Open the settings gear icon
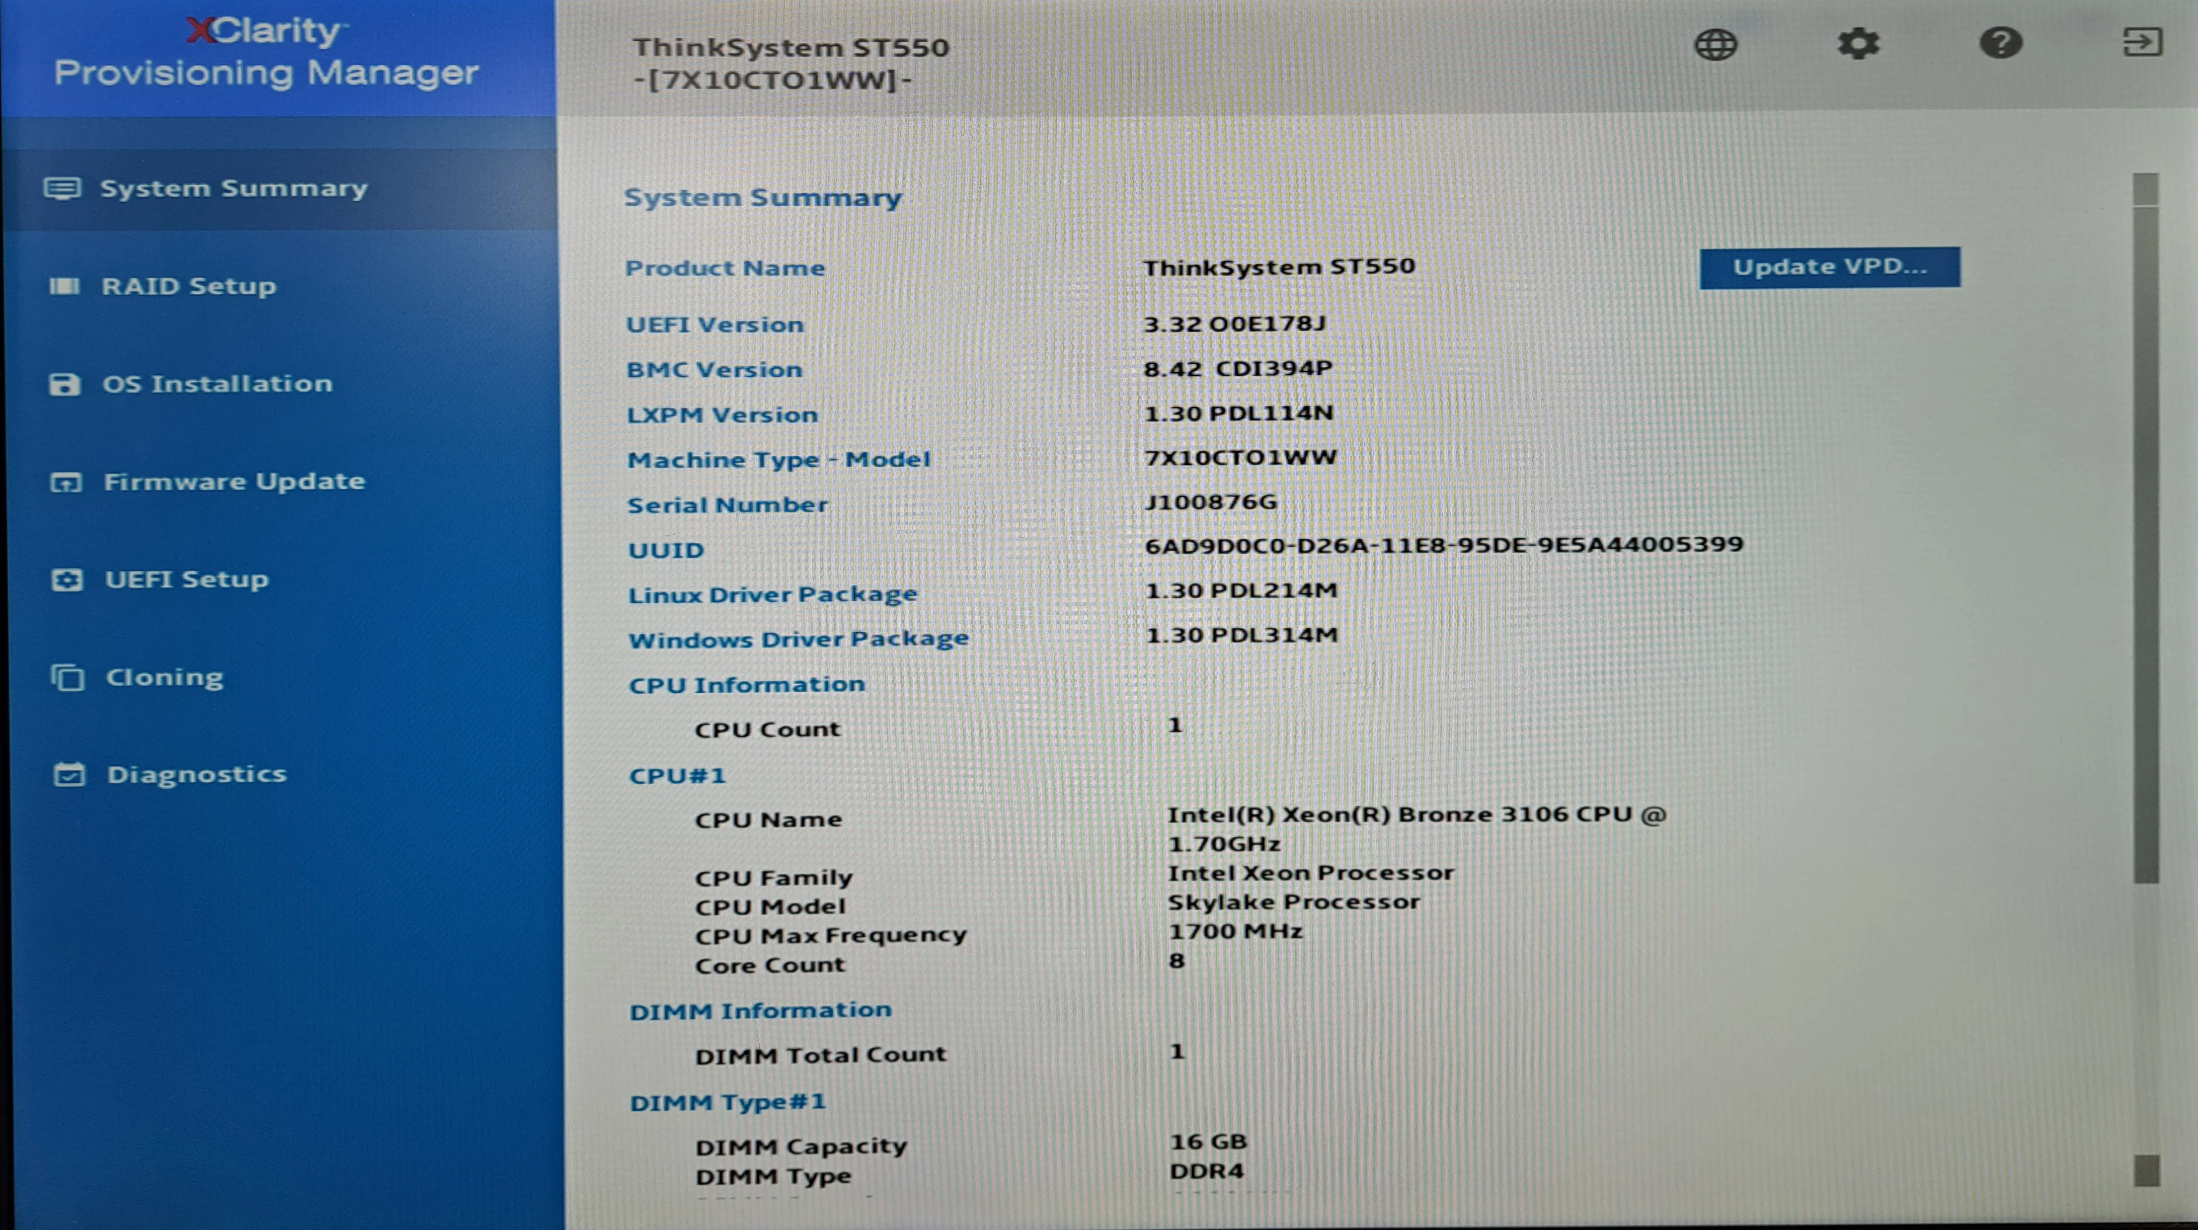 pyautogui.click(x=1857, y=43)
